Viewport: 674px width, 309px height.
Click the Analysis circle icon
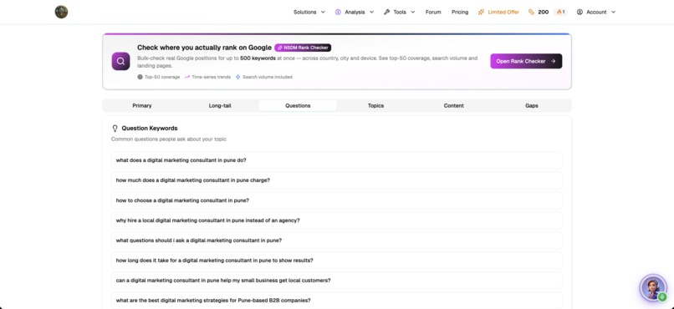click(x=338, y=12)
